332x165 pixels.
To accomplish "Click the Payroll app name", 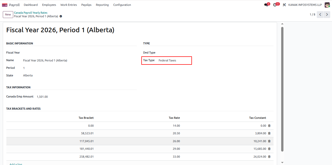I will coord(14,5).
